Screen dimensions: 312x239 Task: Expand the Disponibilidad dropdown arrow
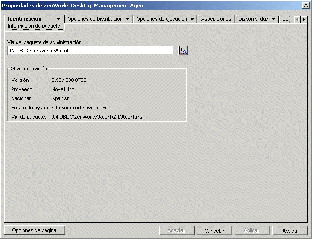pyautogui.click(x=274, y=19)
